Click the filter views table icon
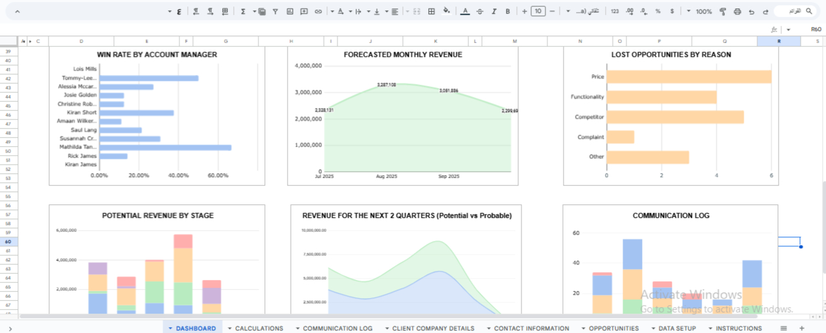Viewport: 826px width, 333px height. click(262, 12)
